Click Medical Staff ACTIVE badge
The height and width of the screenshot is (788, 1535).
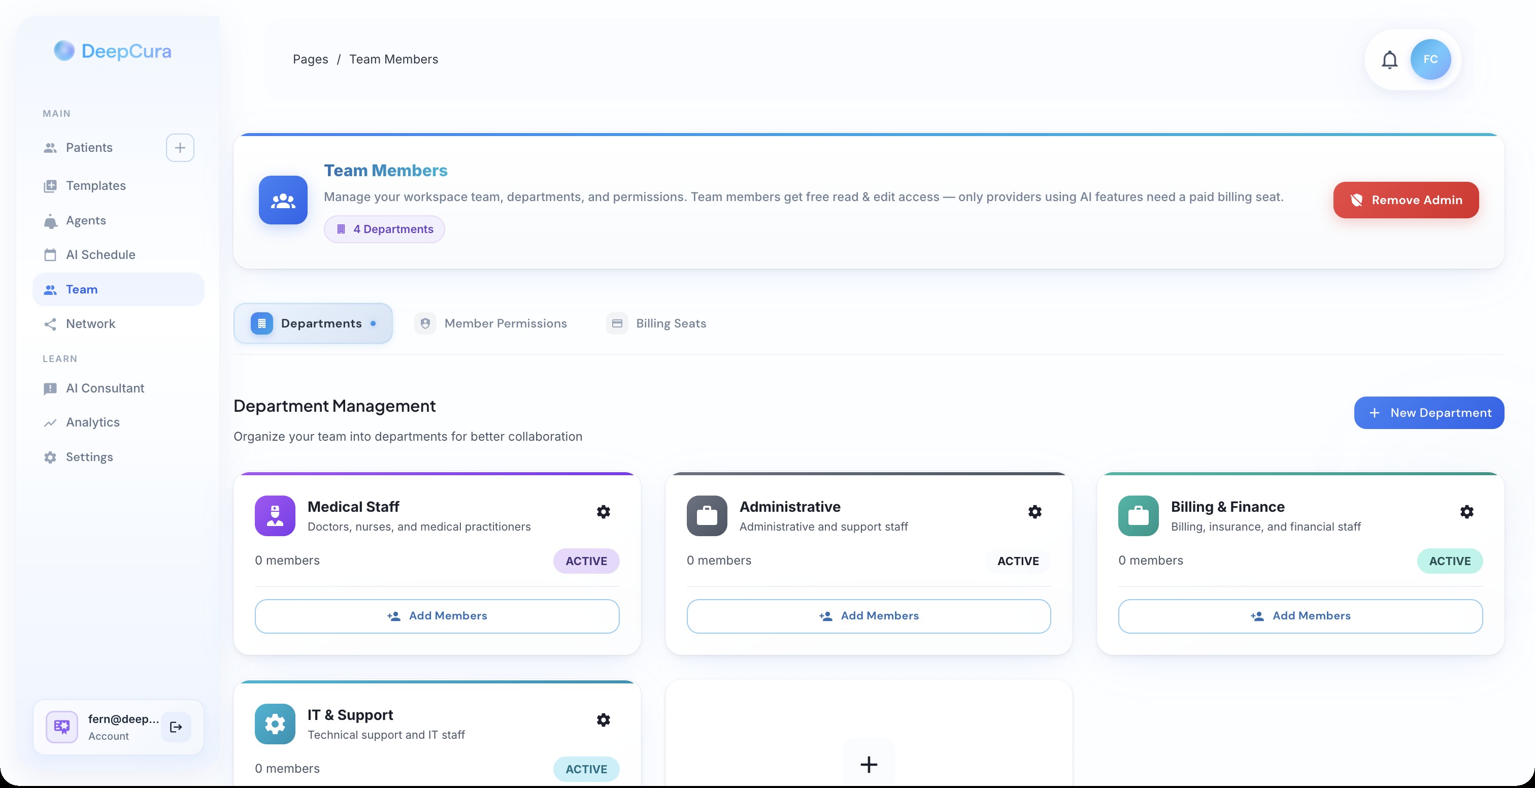click(x=586, y=562)
